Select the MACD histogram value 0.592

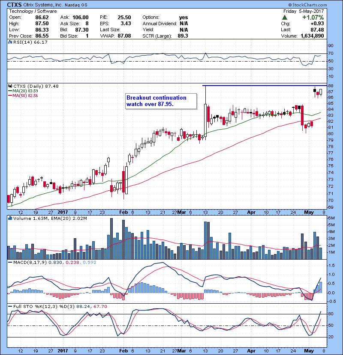[x=90, y=263]
